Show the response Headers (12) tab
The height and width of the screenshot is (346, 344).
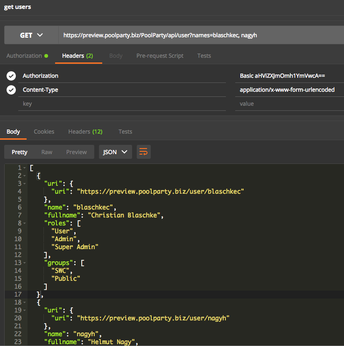[x=85, y=132]
